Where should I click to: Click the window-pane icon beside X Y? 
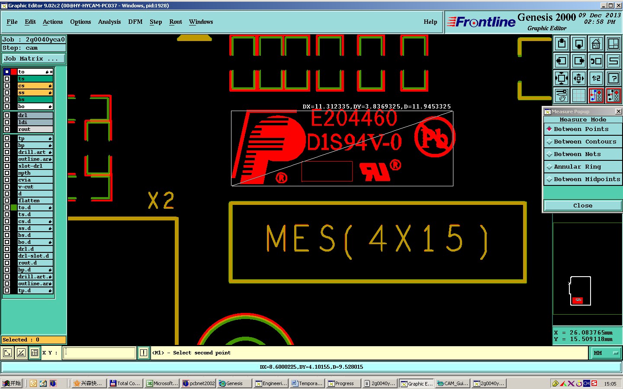35,353
